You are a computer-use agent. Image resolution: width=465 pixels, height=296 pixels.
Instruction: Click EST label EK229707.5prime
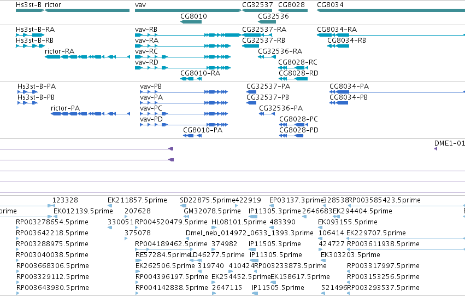click(376, 233)
